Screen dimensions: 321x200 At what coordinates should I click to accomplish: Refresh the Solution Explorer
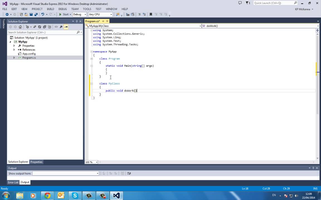coord(40,27)
